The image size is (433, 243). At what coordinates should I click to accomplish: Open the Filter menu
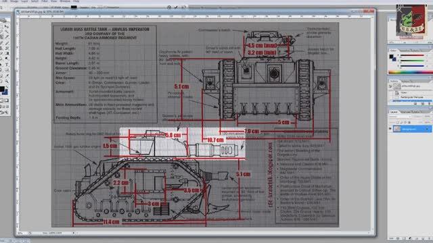point(45,1)
